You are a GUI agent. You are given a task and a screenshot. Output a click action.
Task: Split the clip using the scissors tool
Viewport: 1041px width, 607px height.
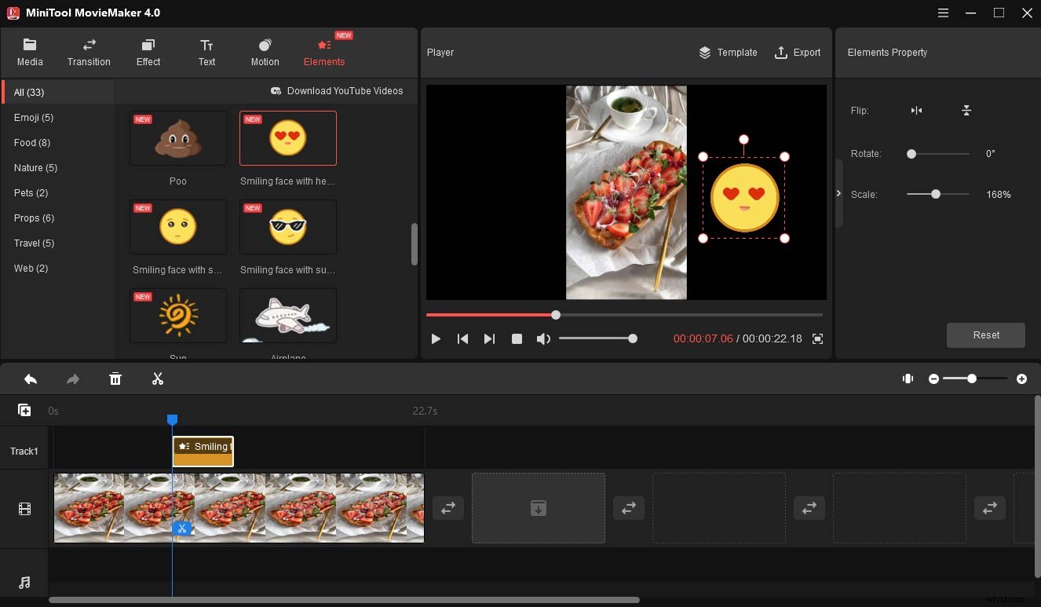(x=157, y=378)
